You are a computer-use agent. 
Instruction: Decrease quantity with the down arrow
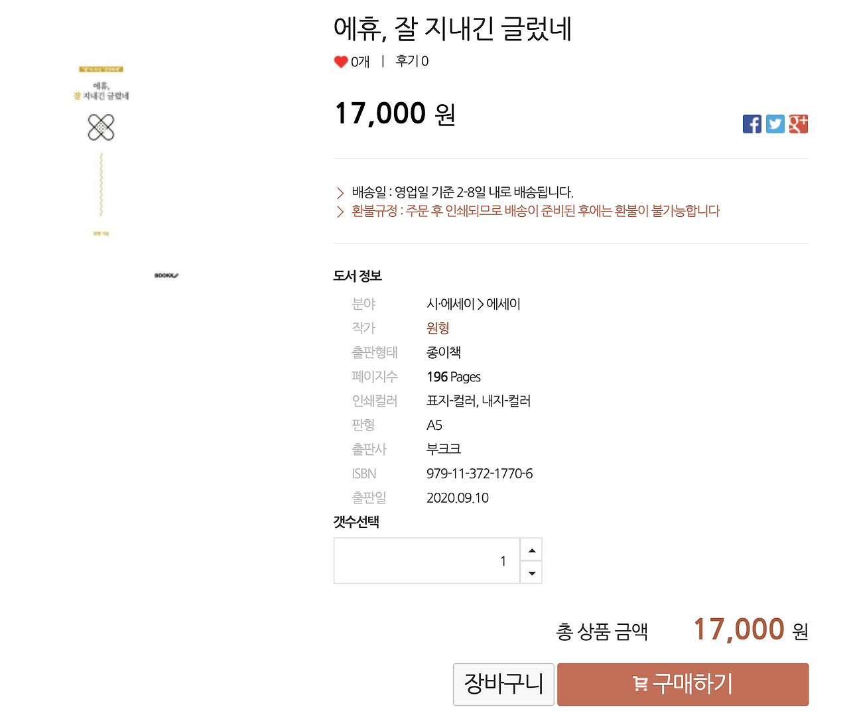point(531,572)
